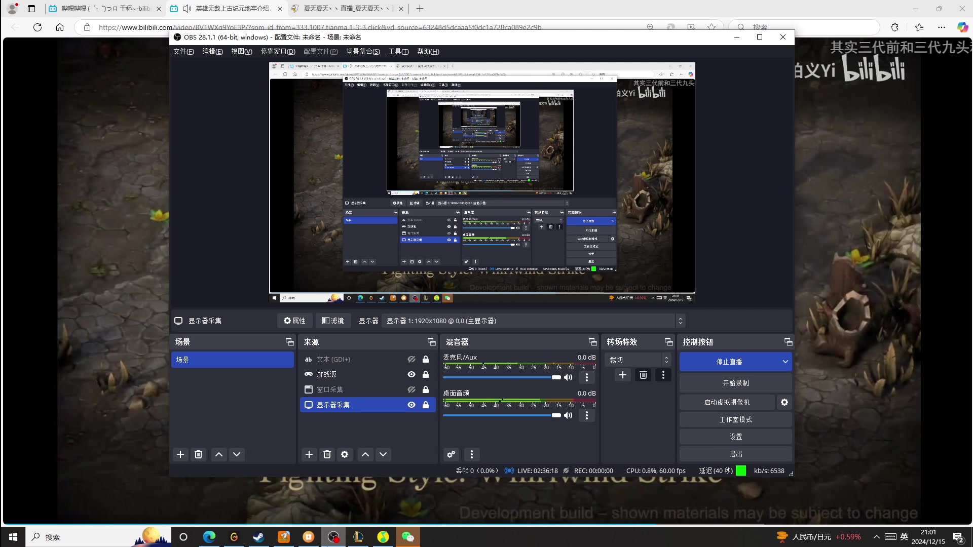Open the 帮助(H) menu
Viewport: 973px width, 547px height.
tap(428, 52)
